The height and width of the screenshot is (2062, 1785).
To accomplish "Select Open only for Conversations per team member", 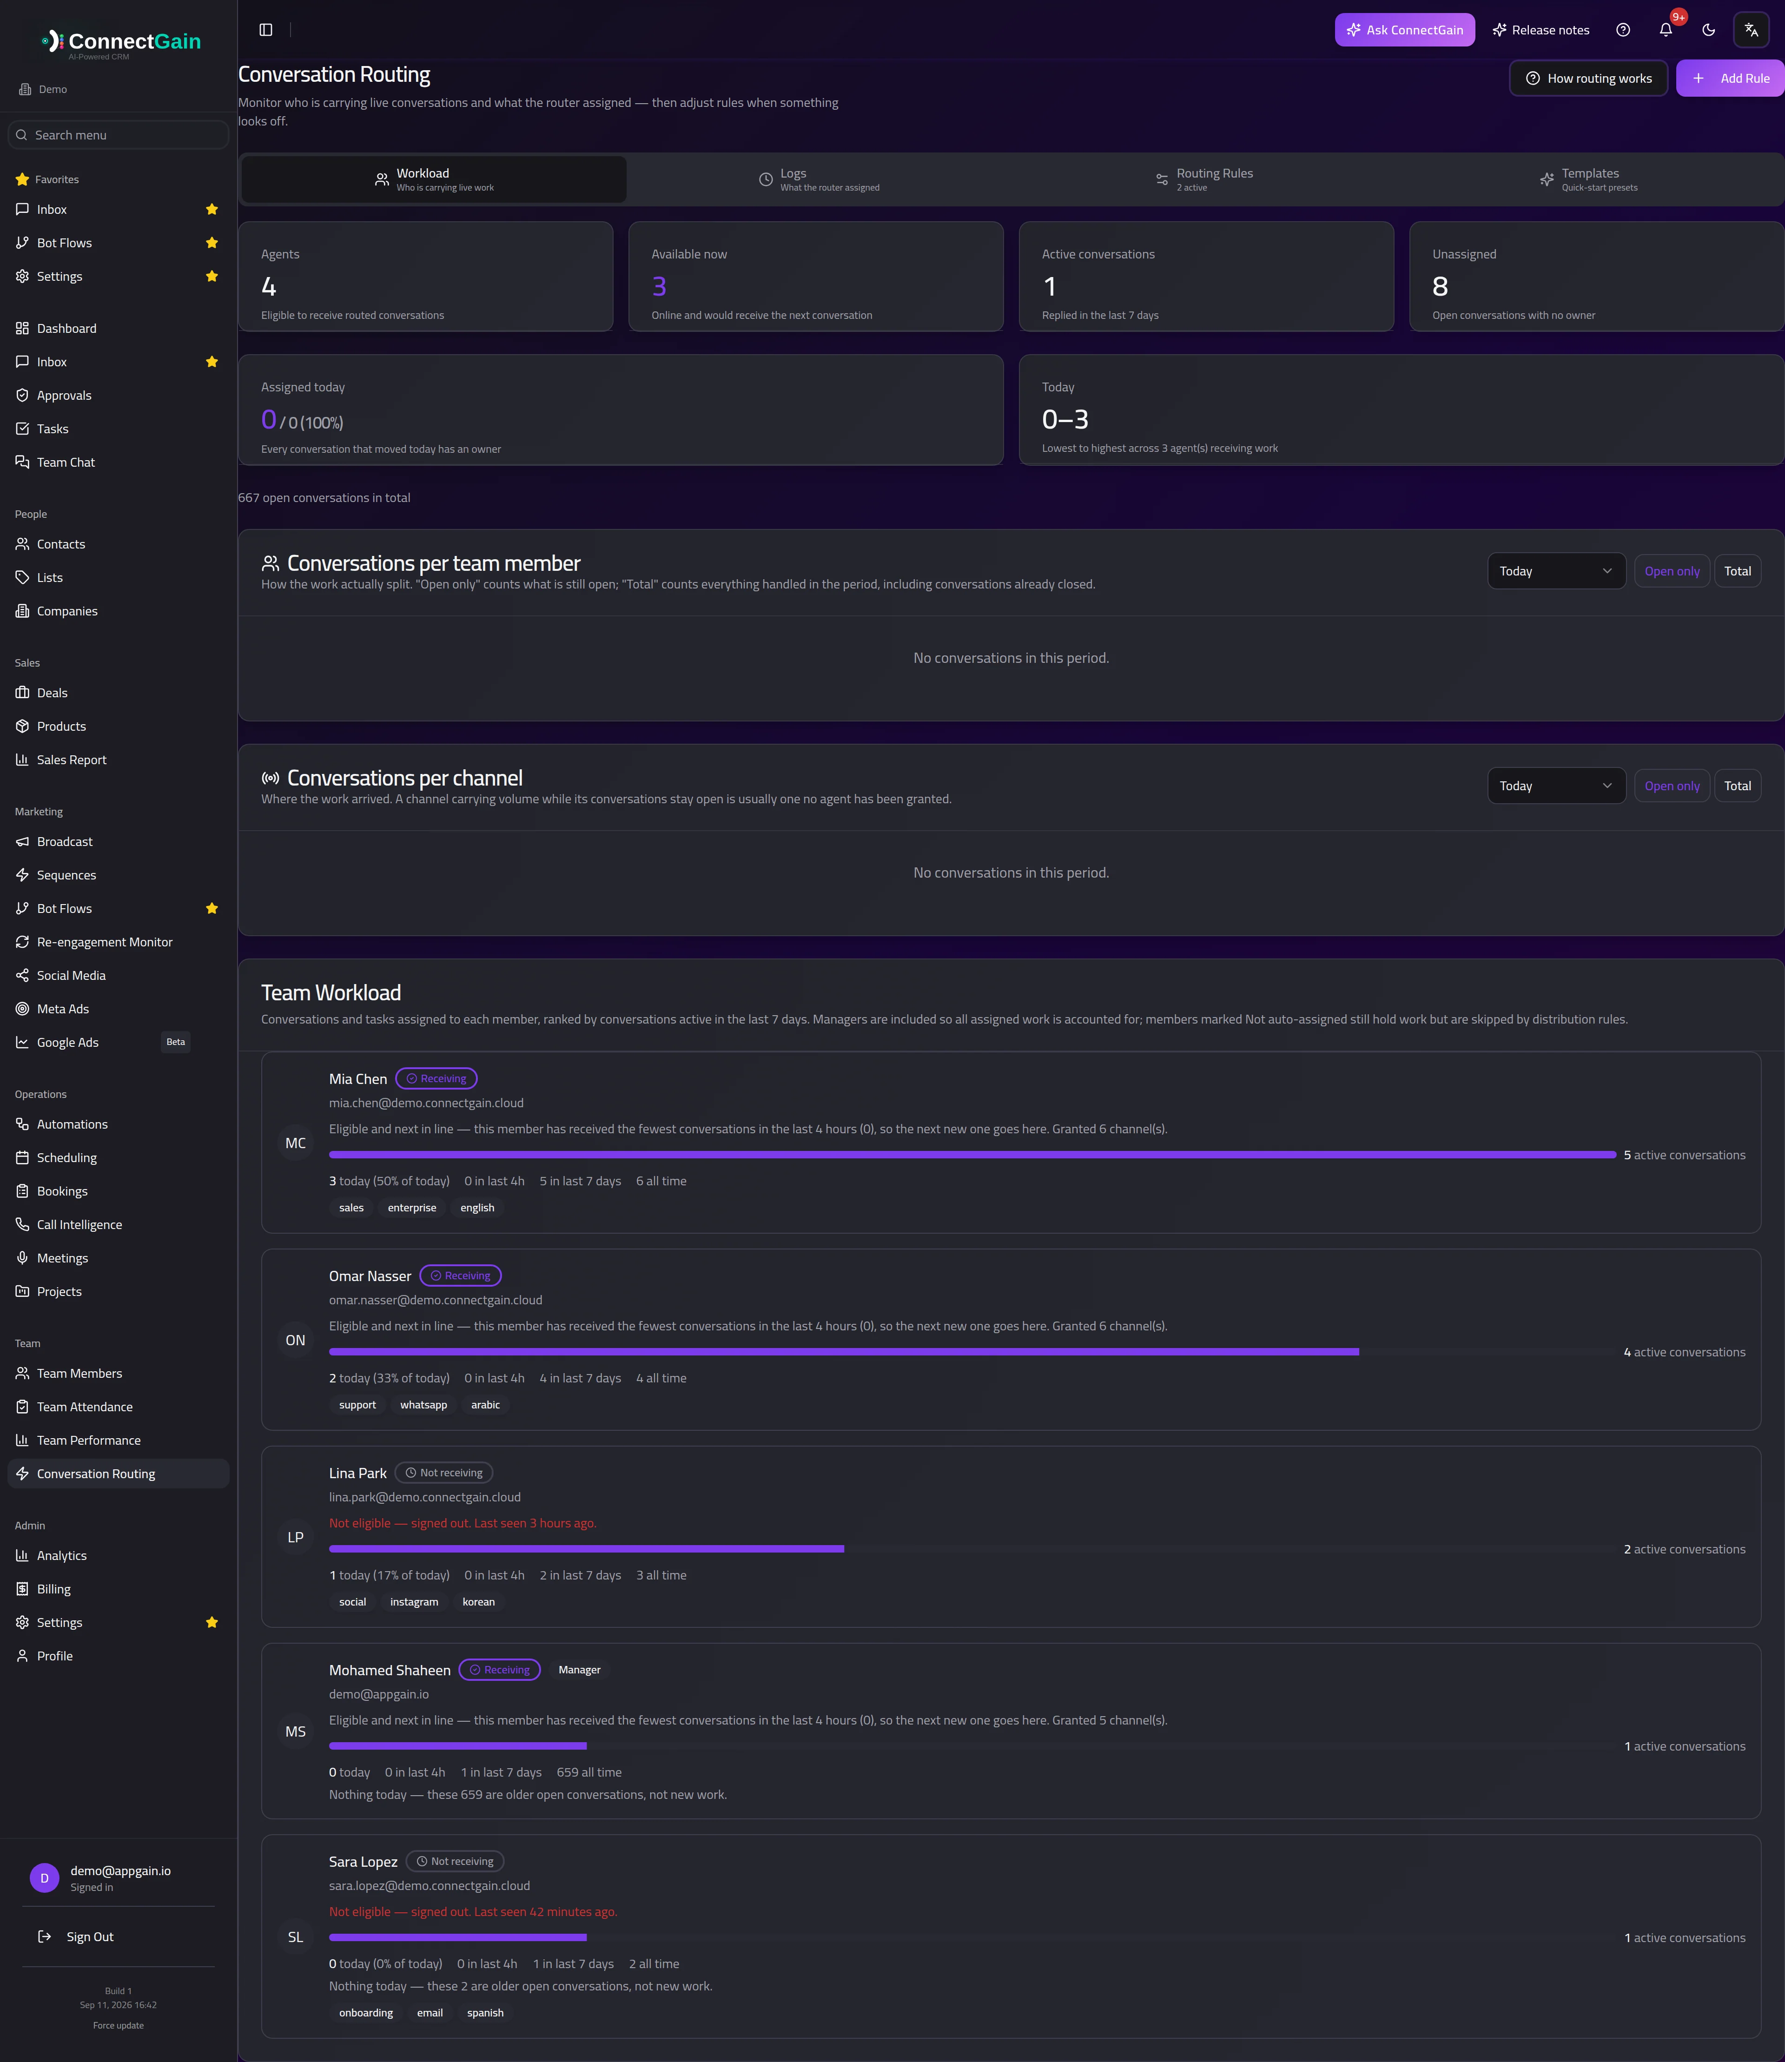I will click(1672, 571).
